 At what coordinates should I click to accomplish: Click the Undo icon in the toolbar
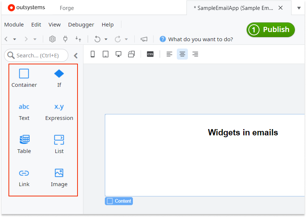(97, 39)
